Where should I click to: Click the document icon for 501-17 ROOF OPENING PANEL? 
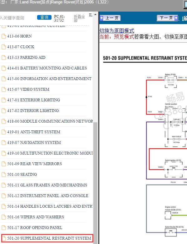coord(3,228)
